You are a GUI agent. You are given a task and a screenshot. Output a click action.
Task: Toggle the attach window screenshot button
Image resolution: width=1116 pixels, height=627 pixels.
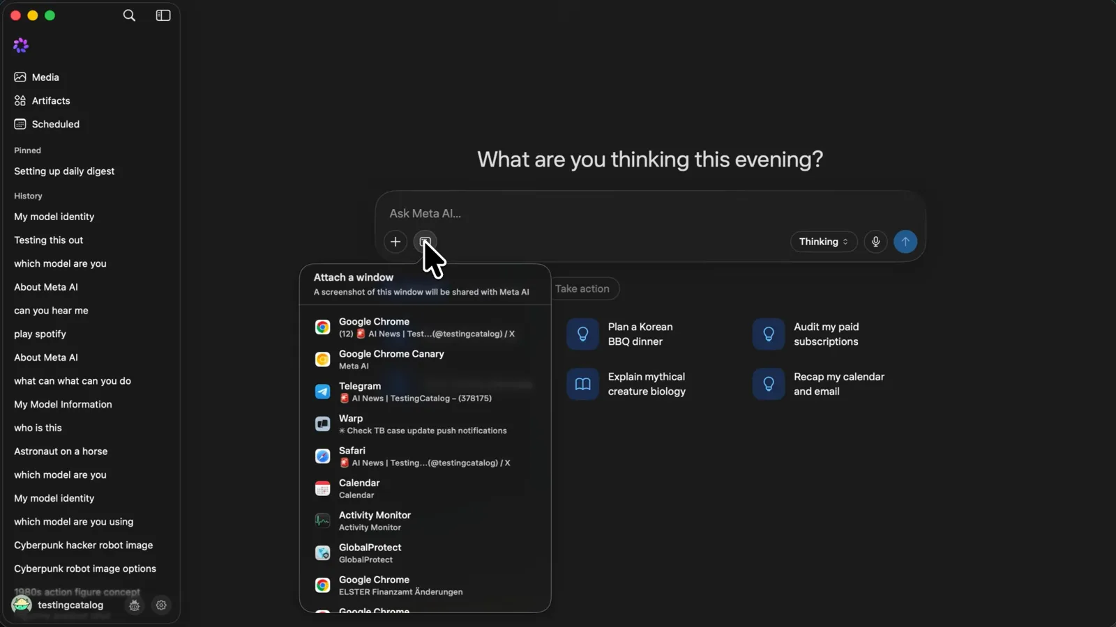pyautogui.click(x=425, y=242)
